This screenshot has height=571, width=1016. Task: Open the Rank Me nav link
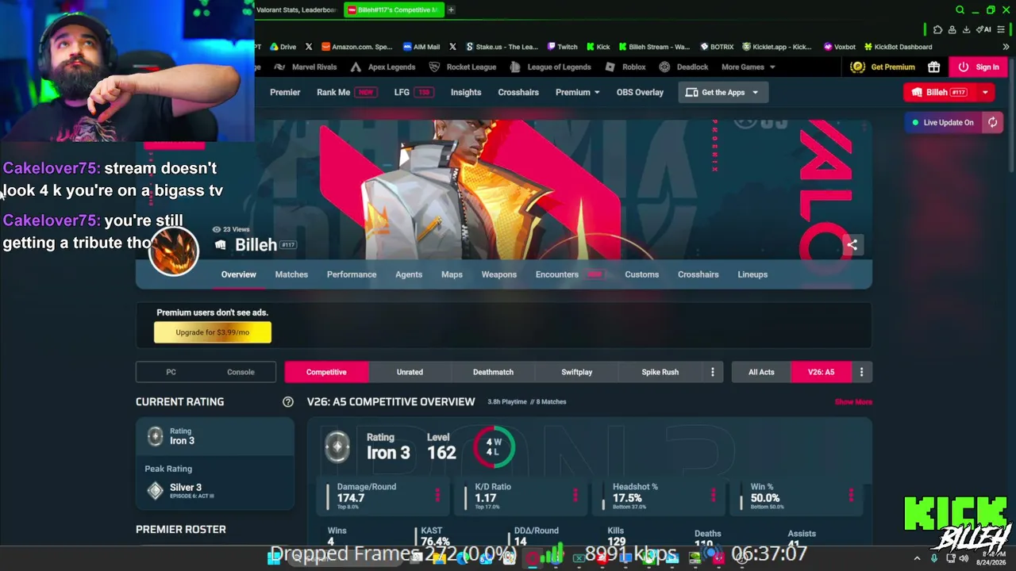(345, 92)
